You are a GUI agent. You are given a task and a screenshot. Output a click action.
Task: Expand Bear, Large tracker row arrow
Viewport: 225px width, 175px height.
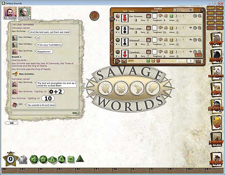tap(117, 32)
